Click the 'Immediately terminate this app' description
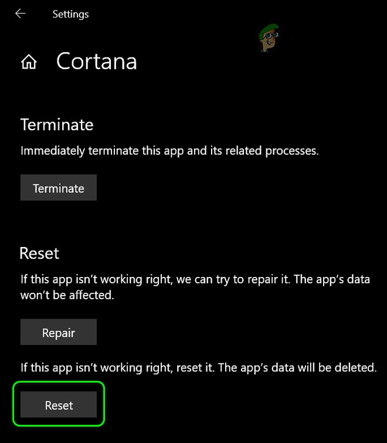 click(x=169, y=150)
